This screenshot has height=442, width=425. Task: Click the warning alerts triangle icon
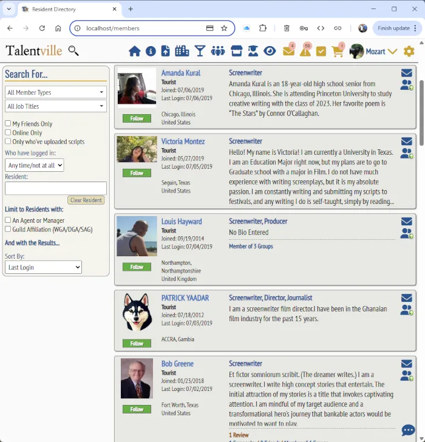click(x=305, y=52)
